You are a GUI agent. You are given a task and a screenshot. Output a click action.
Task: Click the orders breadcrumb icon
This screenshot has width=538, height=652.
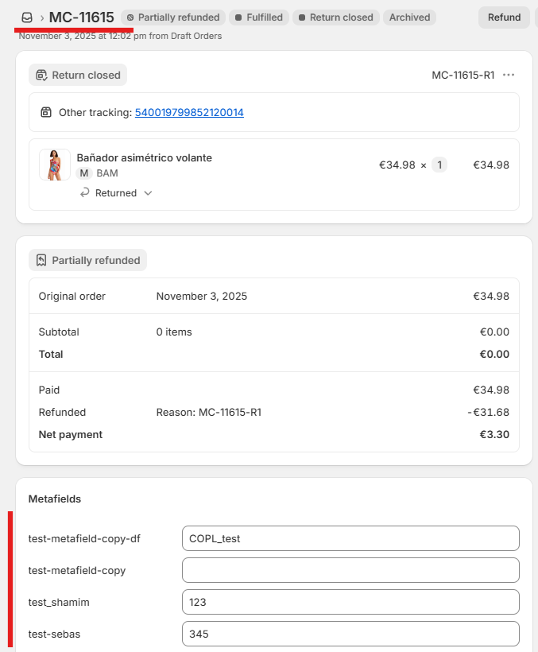point(26,17)
